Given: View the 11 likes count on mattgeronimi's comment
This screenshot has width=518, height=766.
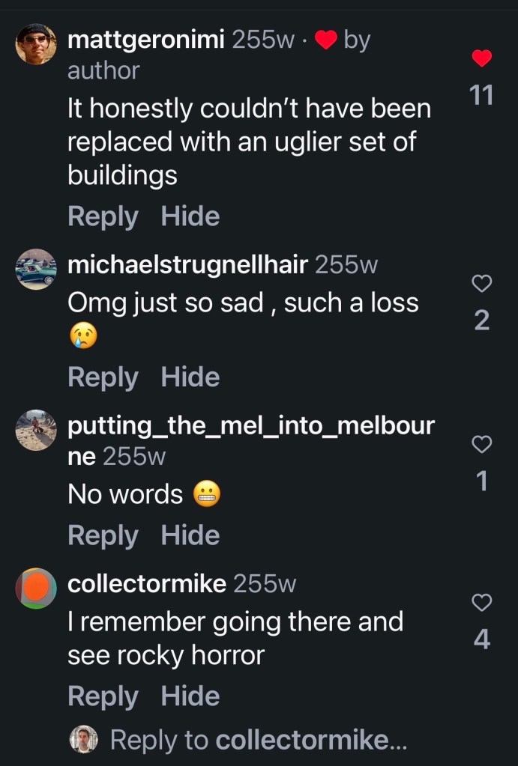Looking at the screenshot, I should tap(481, 95).
